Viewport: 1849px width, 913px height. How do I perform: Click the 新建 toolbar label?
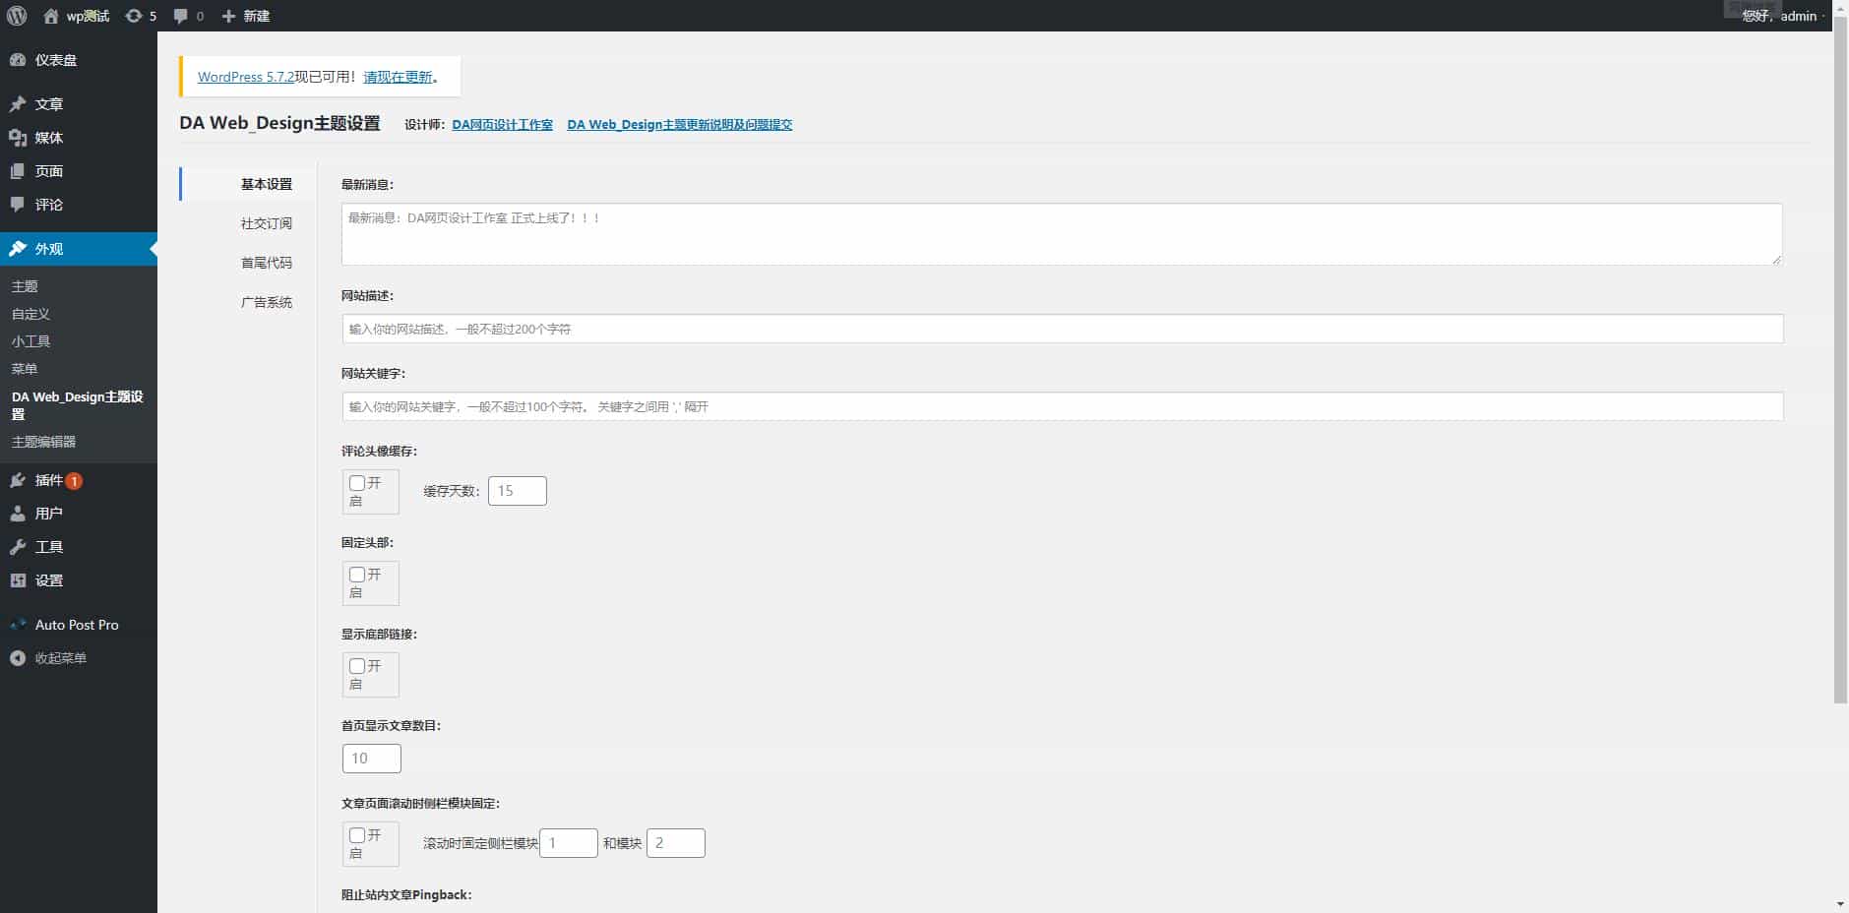point(257,16)
